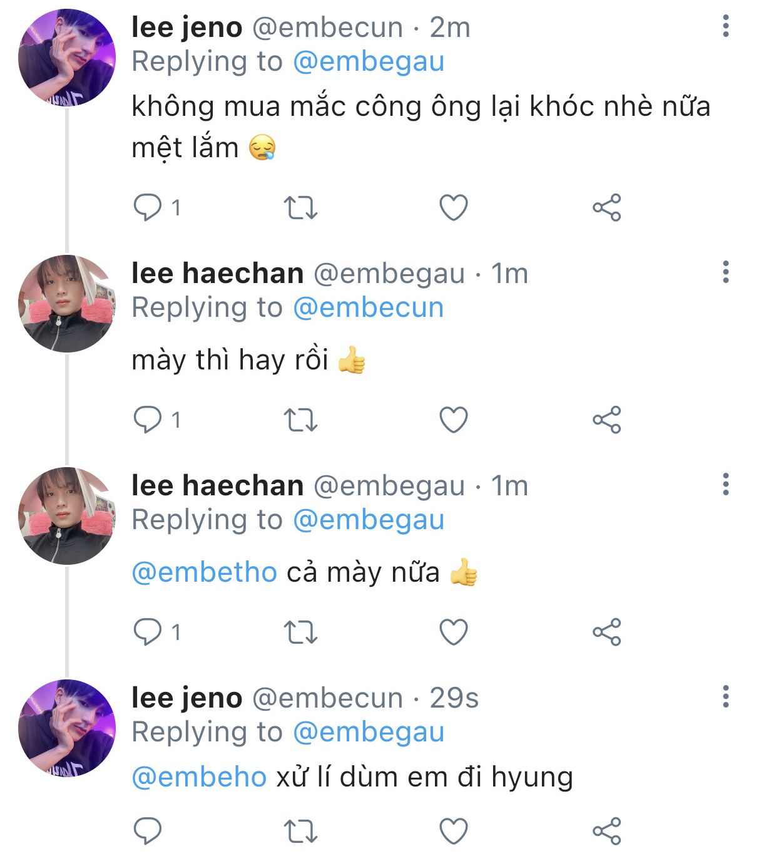Share jeno's first tweet

click(x=606, y=208)
